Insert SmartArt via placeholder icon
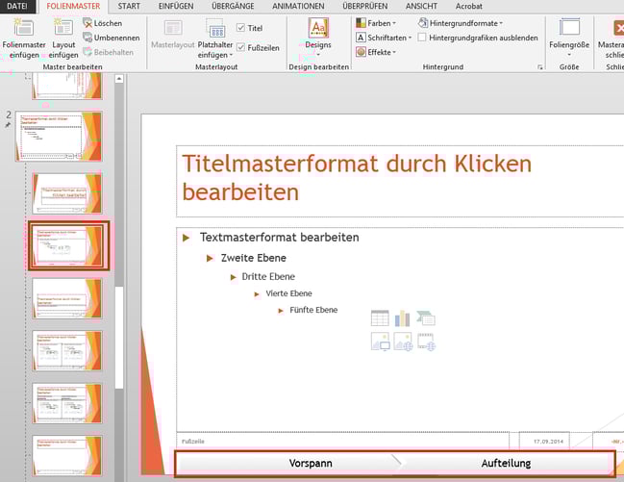Viewport: 624px width, 482px height. [426, 318]
